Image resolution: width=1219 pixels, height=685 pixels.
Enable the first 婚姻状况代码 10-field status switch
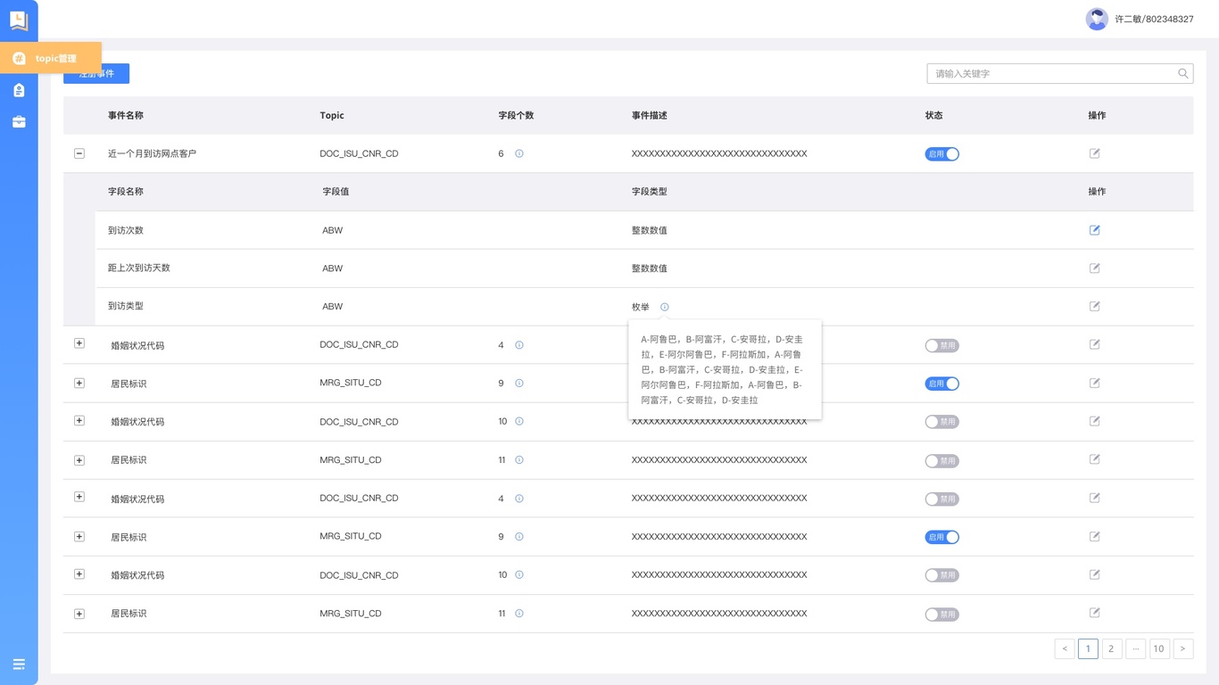(x=941, y=422)
